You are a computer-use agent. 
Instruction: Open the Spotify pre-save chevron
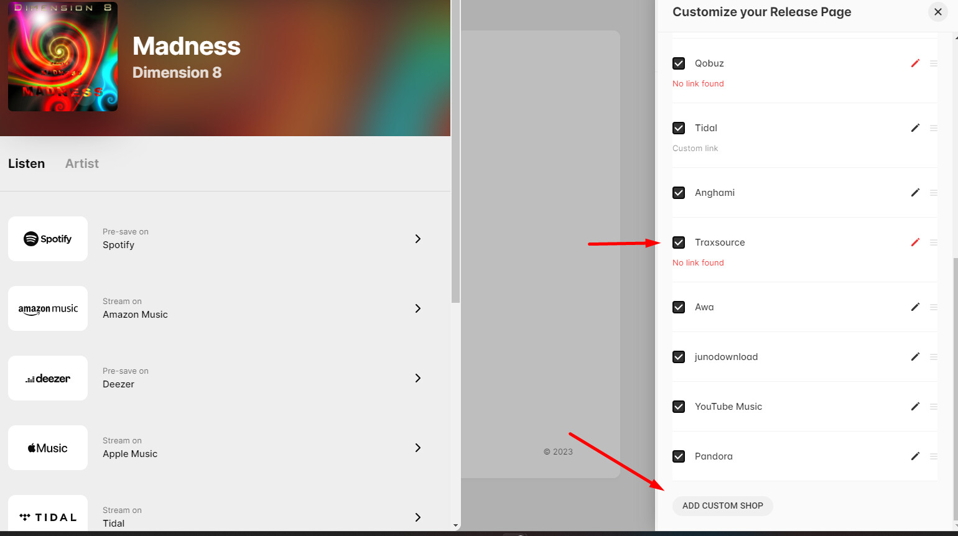pos(418,239)
